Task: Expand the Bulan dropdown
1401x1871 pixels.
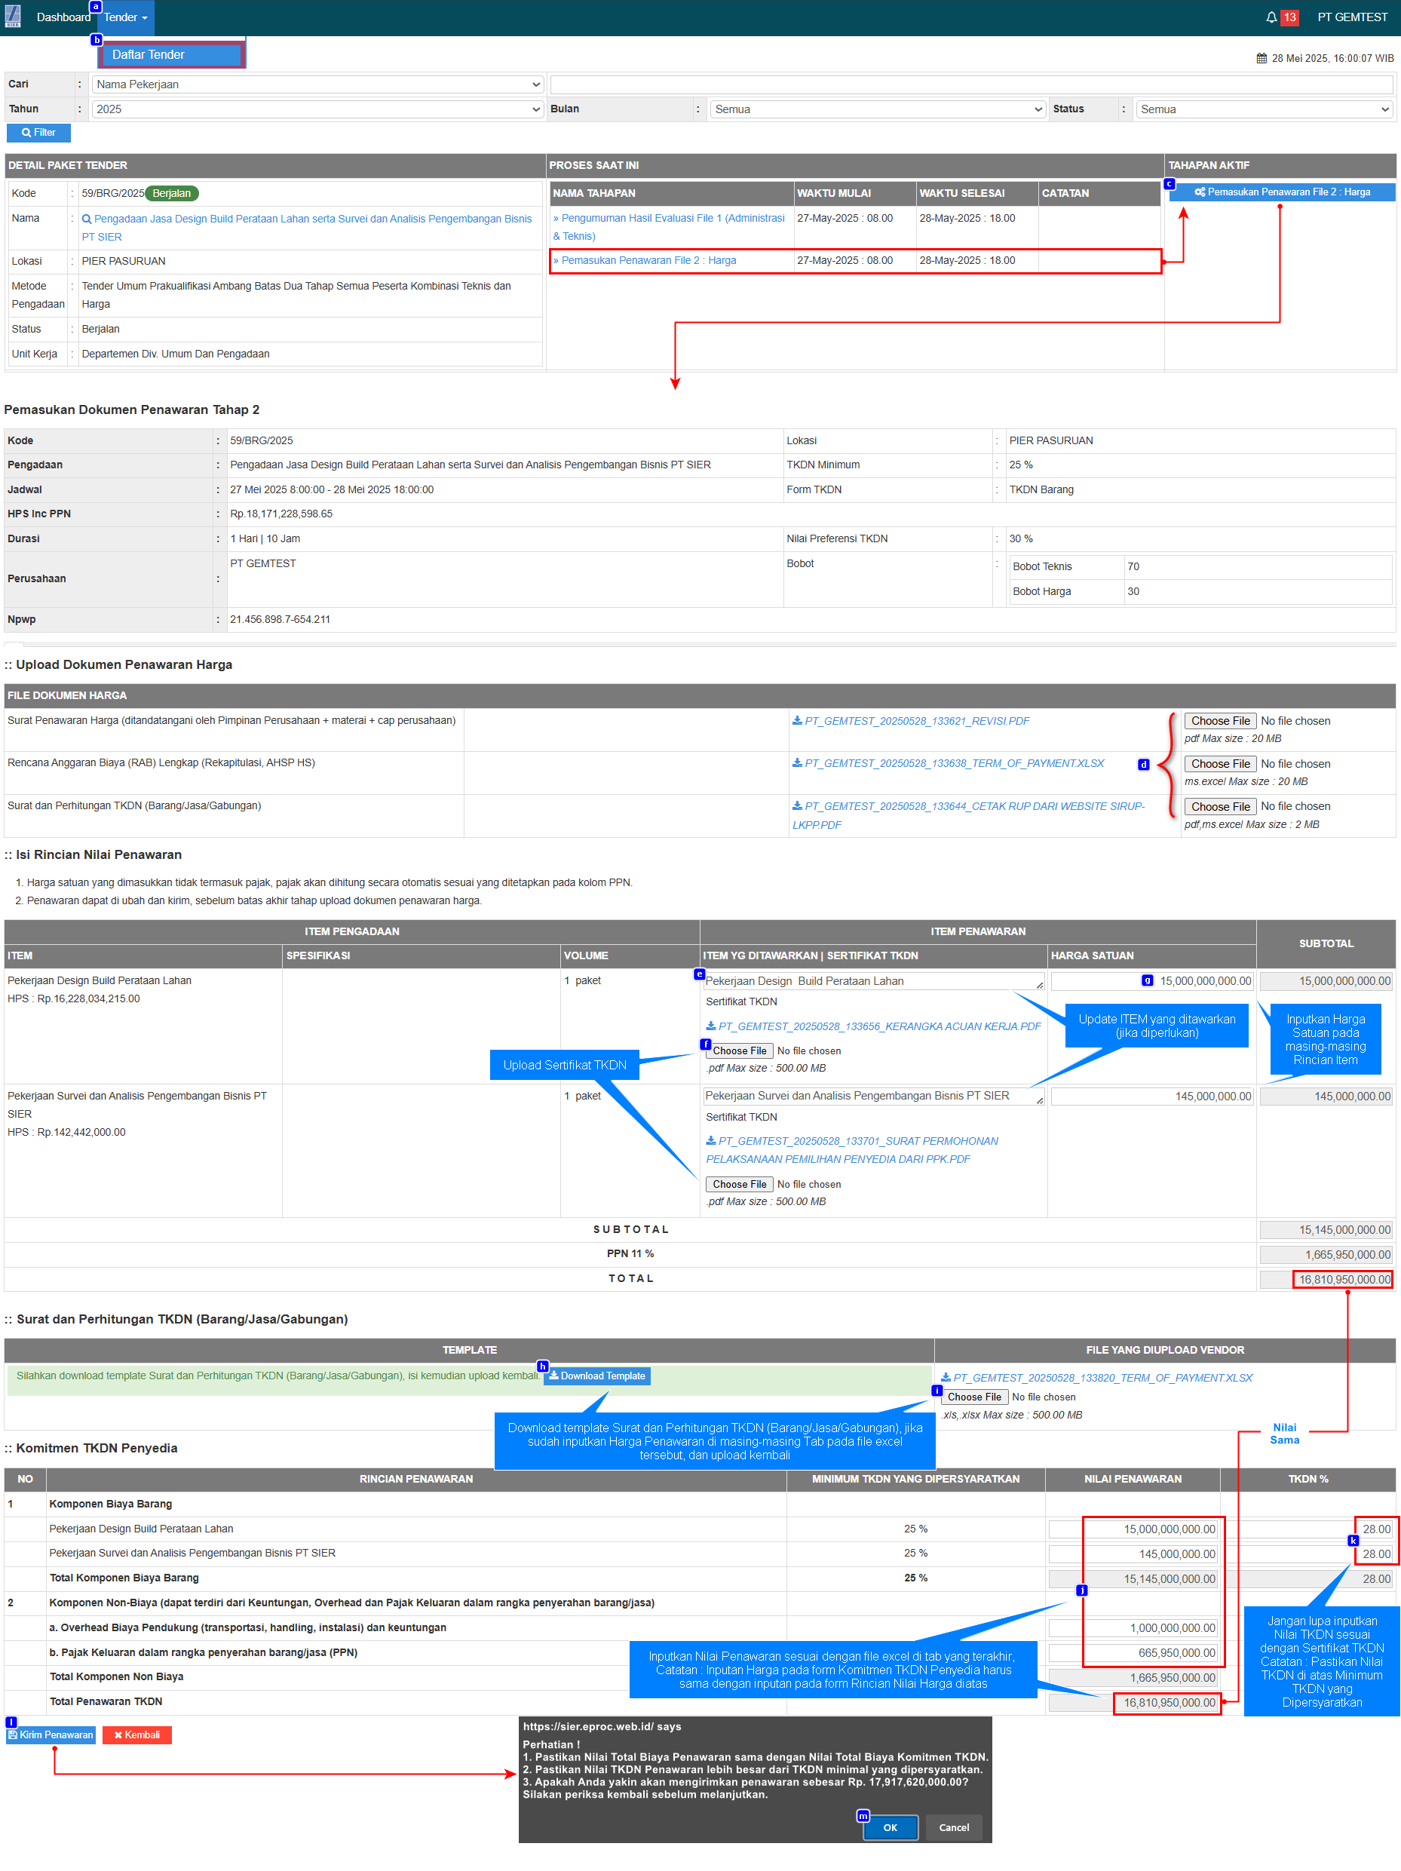Action: click(x=878, y=109)
